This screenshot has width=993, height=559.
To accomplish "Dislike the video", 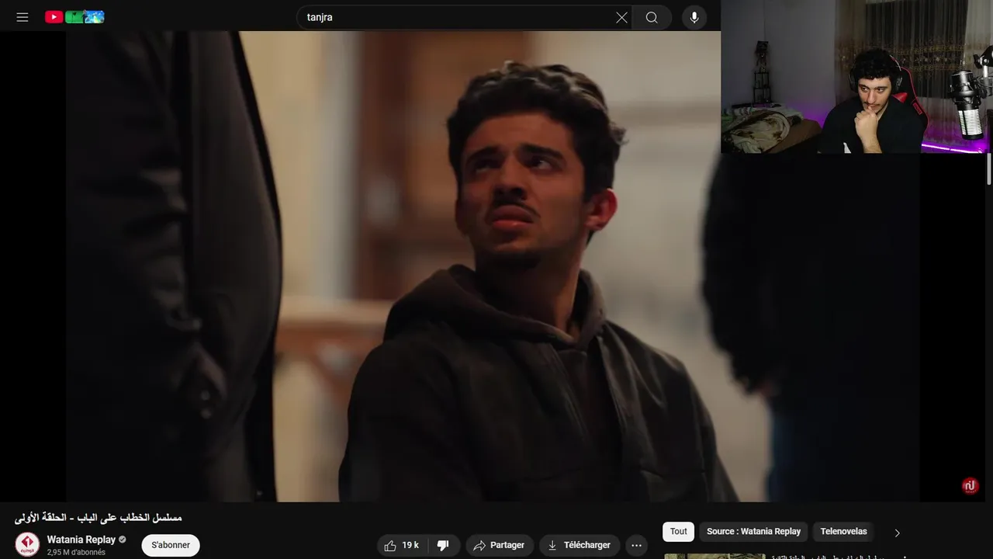I will (x=443, y=545).
